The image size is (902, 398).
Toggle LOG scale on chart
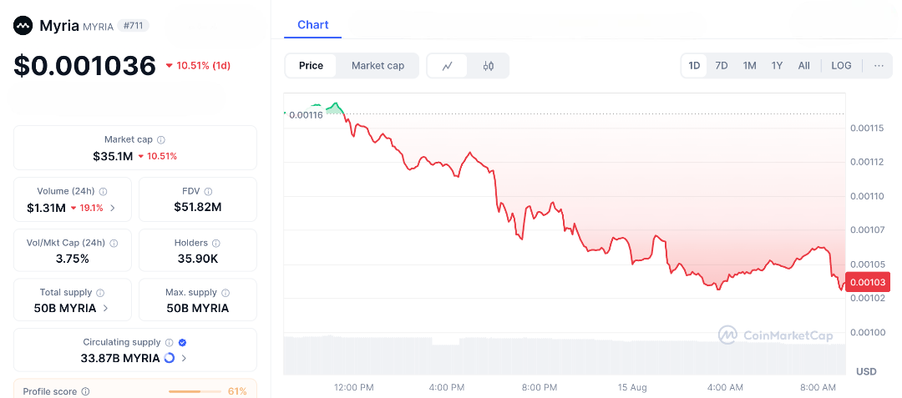click(x=841, y=65)
